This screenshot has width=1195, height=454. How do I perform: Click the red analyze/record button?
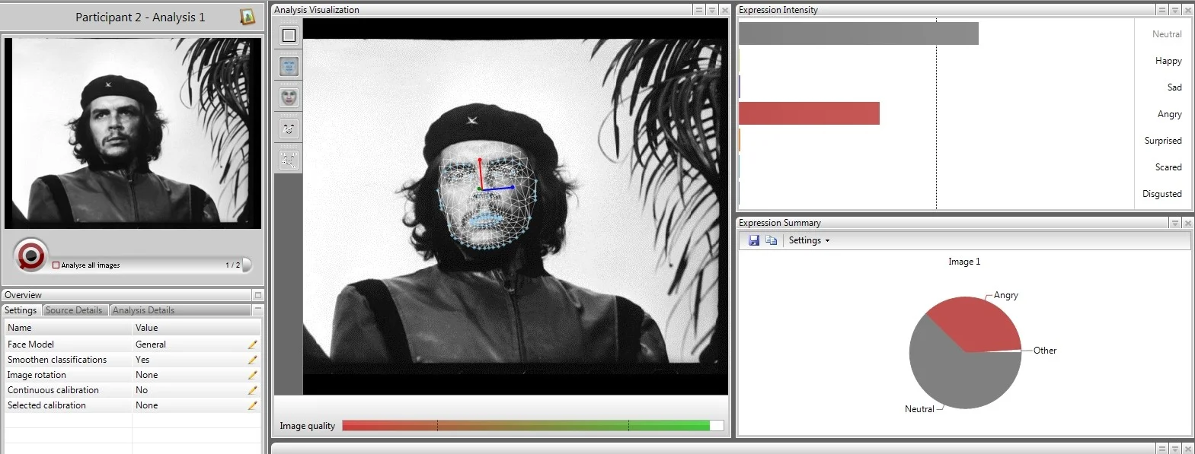[31, 256]
